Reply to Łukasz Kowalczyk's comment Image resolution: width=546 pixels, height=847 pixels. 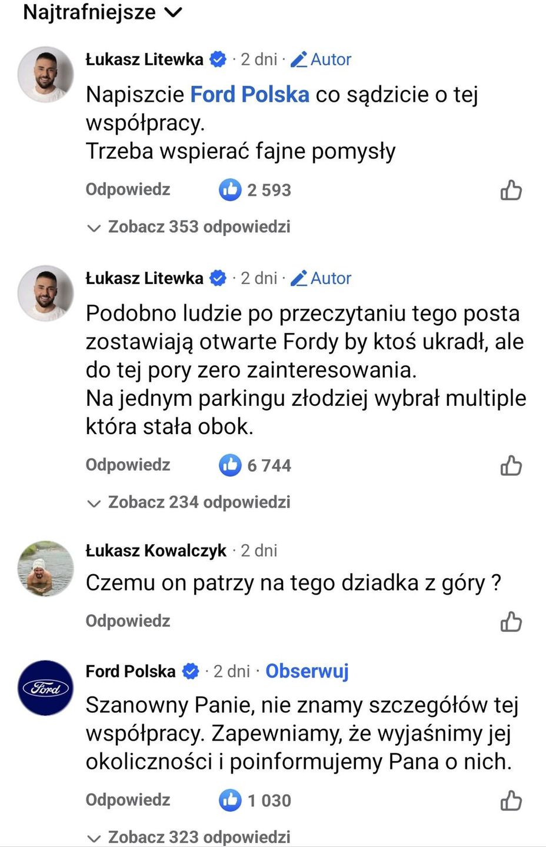coord(128,621)
